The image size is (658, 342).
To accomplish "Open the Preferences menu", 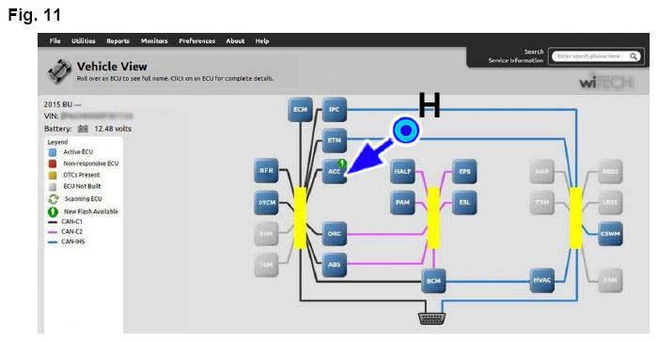I will (x=196, y=40).
